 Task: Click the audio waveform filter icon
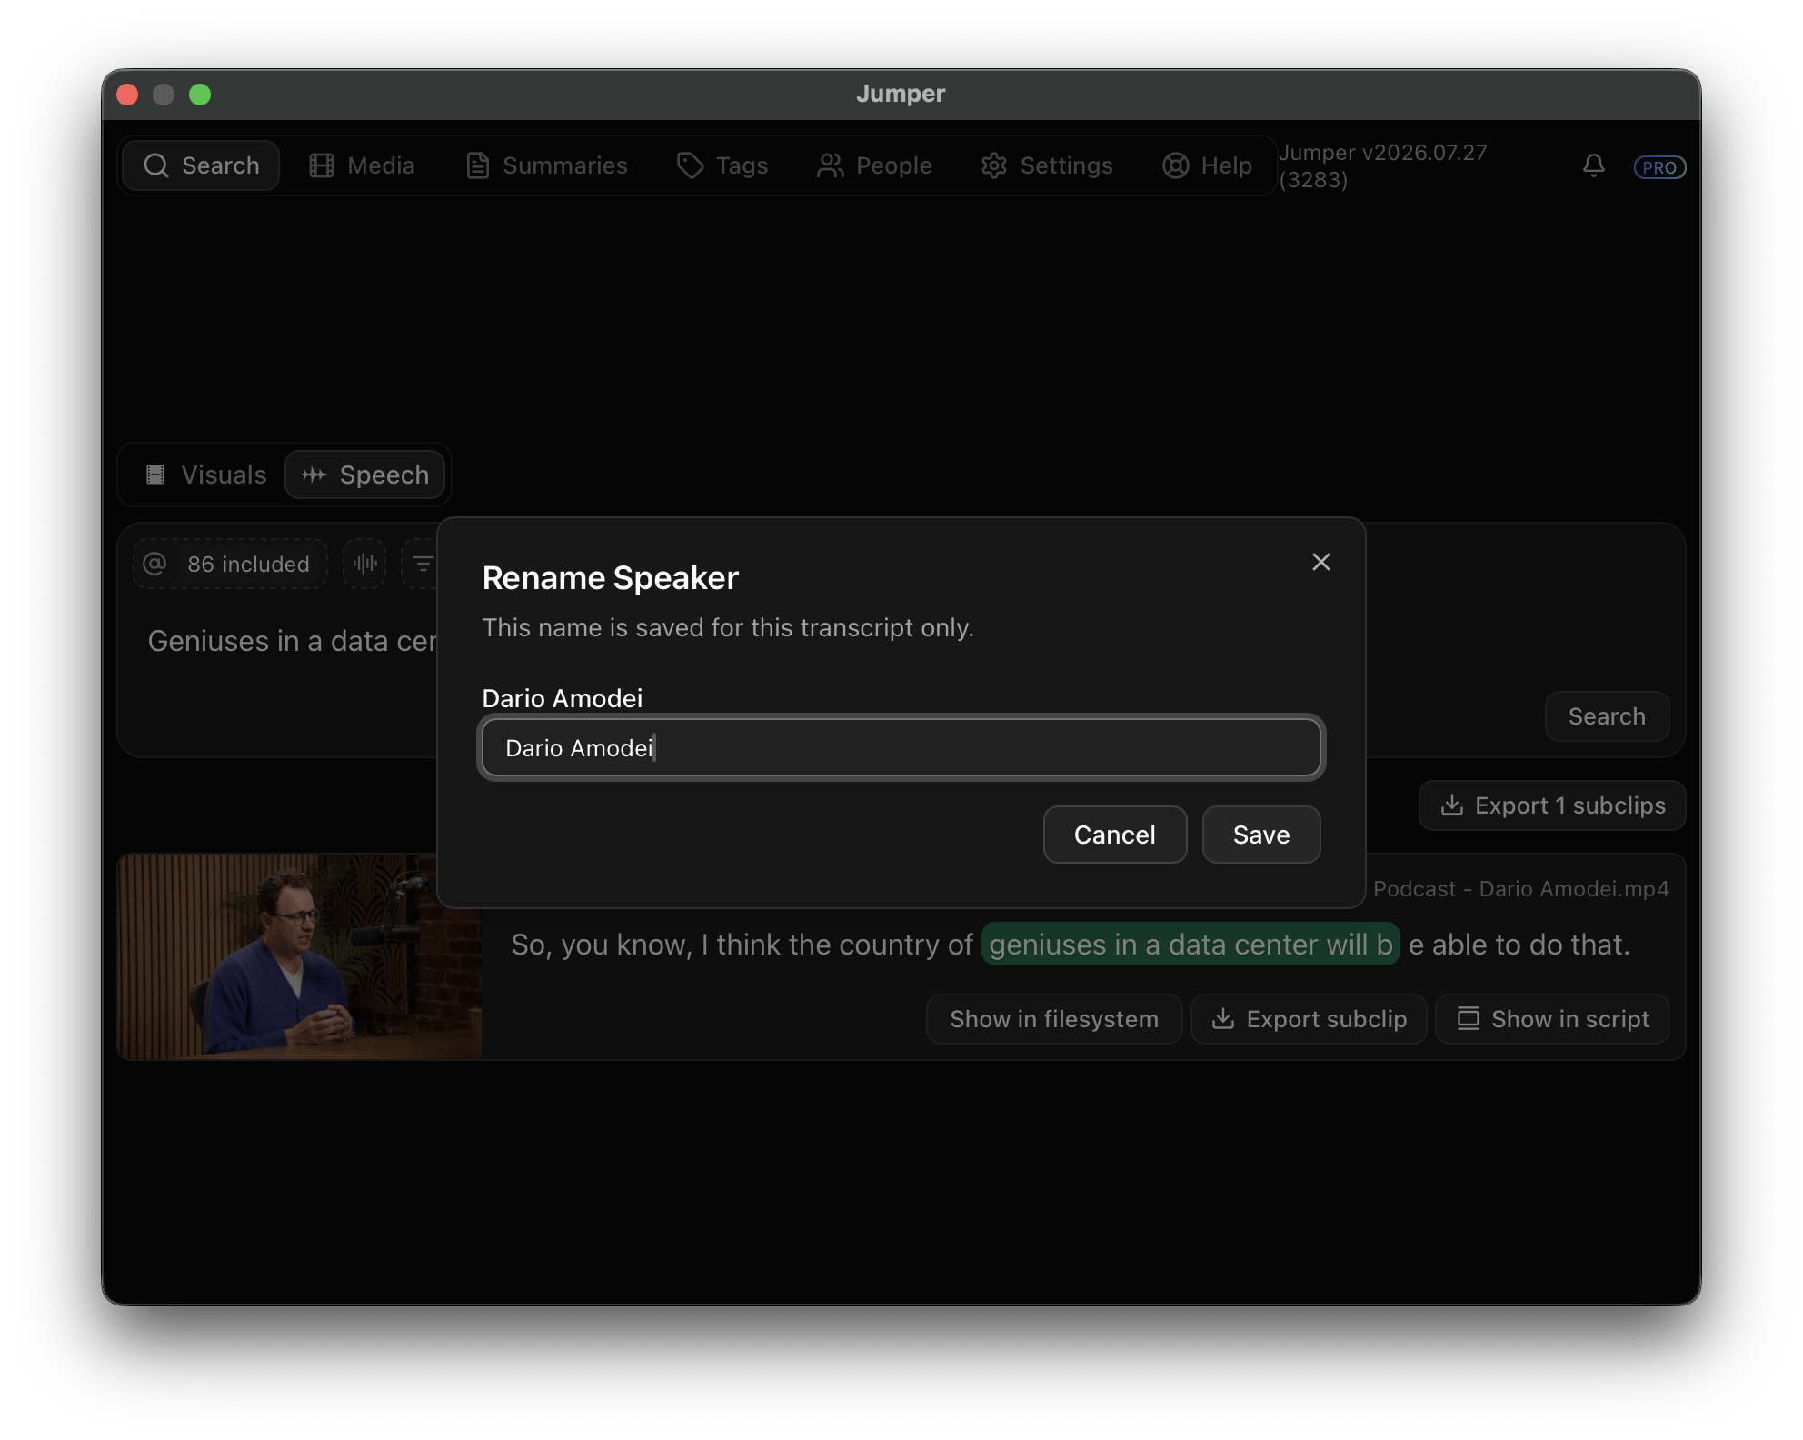pos(364,564)
